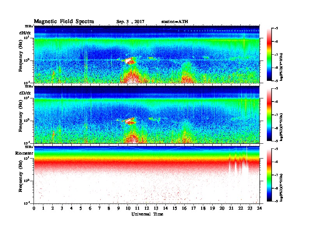Click the "32Hz" label above the Riometer panel
The width and height of the screenshot is (309, 239).
[x=29, y=147]
